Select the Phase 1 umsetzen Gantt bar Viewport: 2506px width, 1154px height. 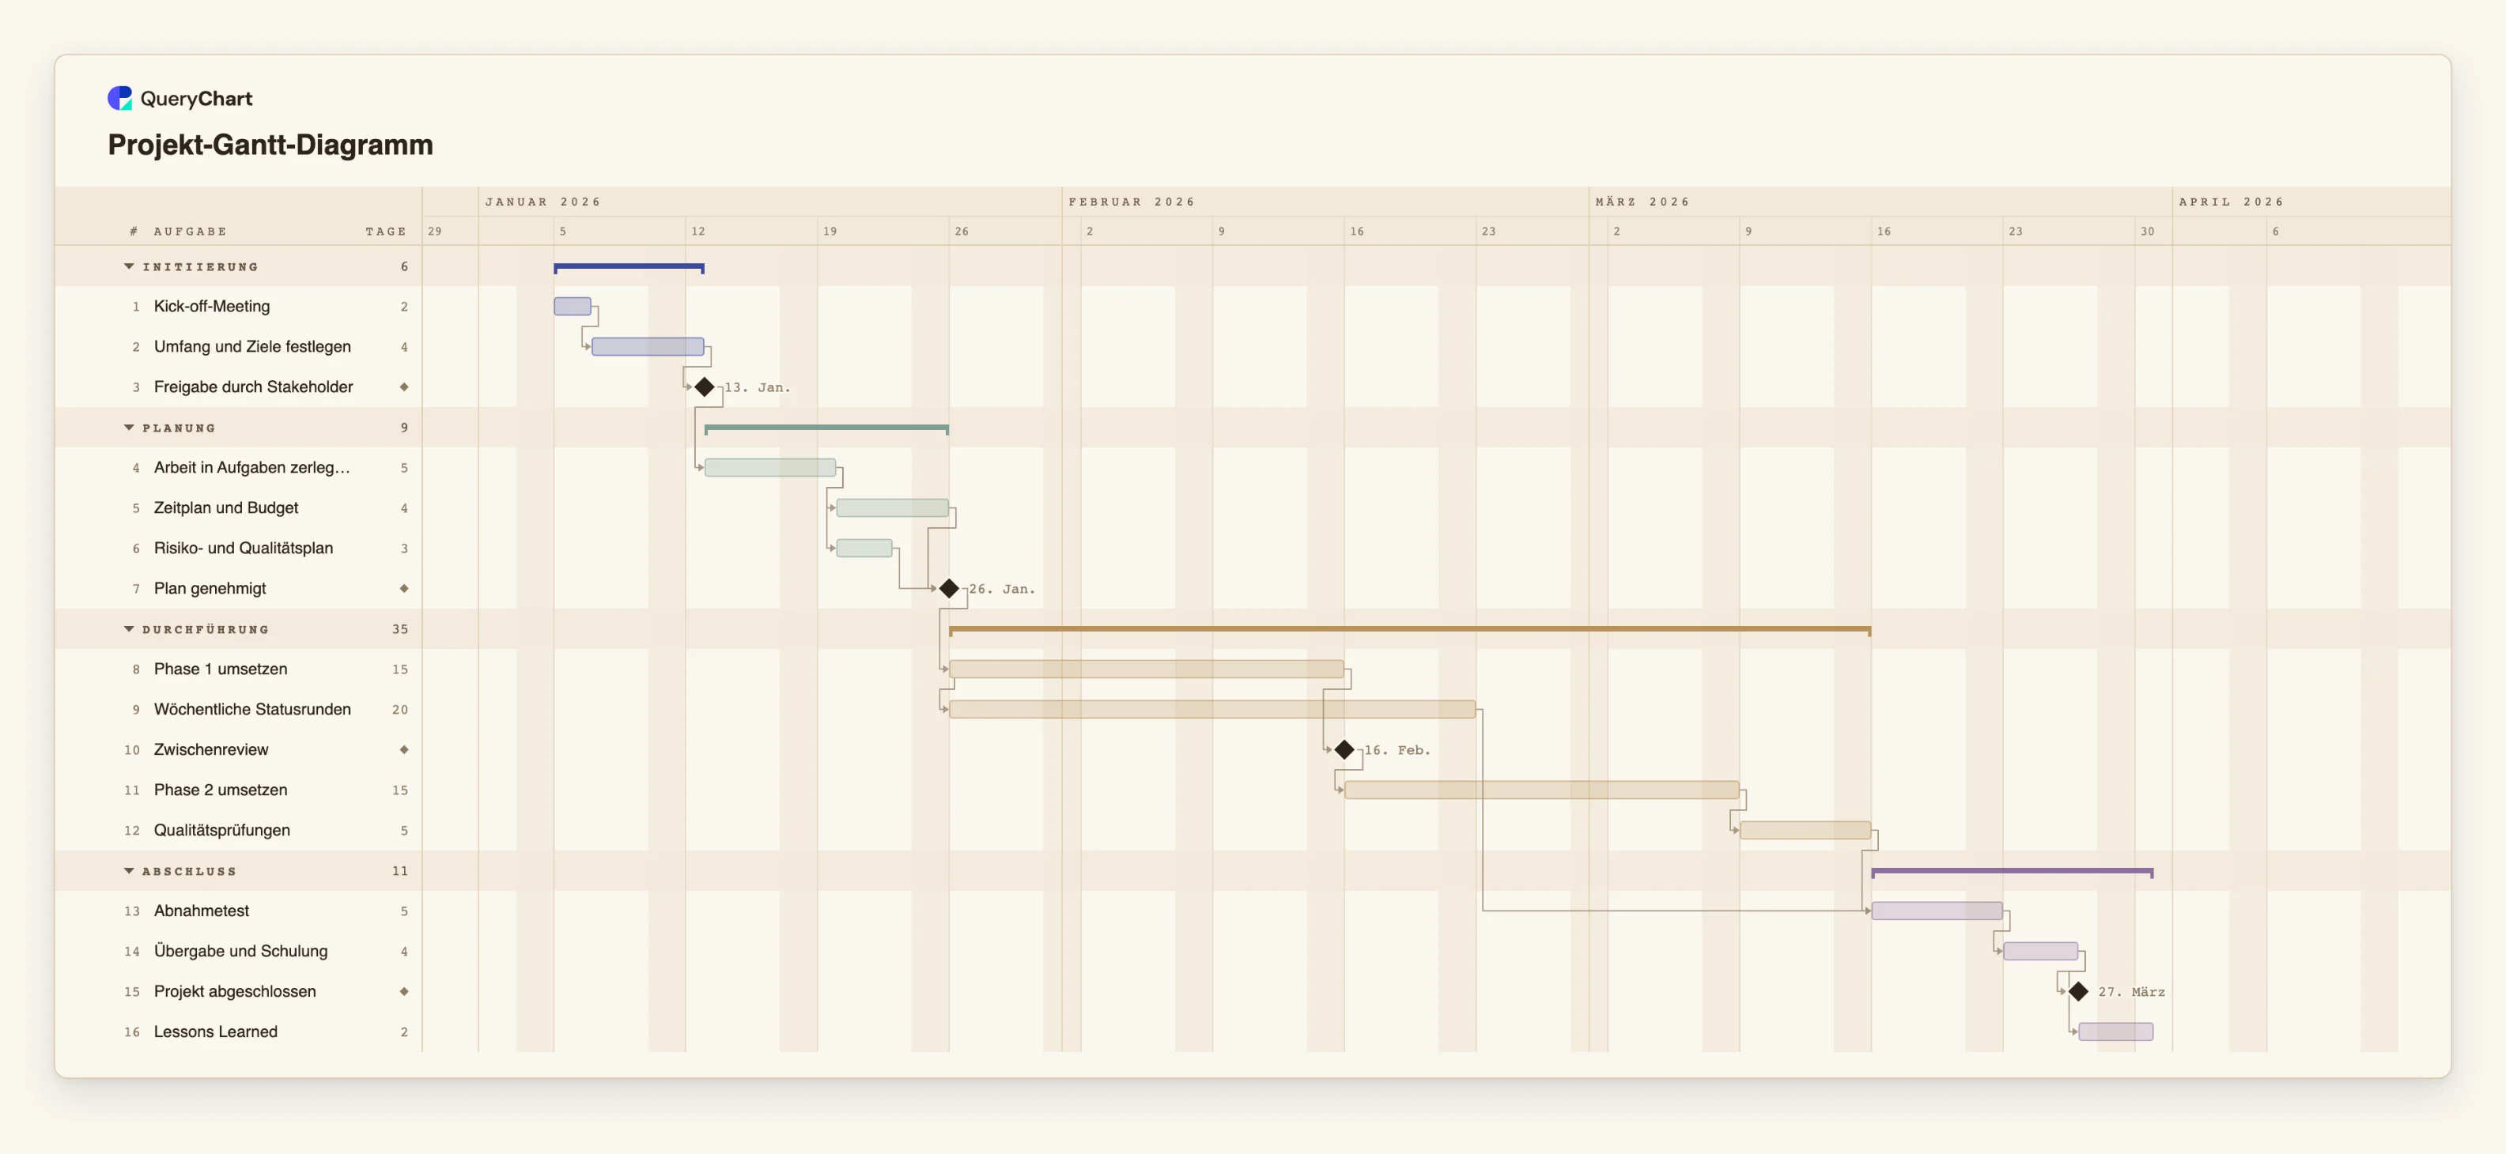tap(1147, 669)
